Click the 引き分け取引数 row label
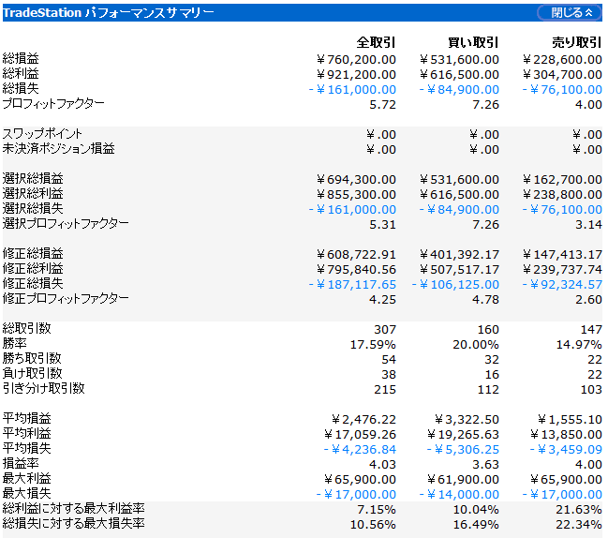The image size is (608, 538). tap(44, 388)
